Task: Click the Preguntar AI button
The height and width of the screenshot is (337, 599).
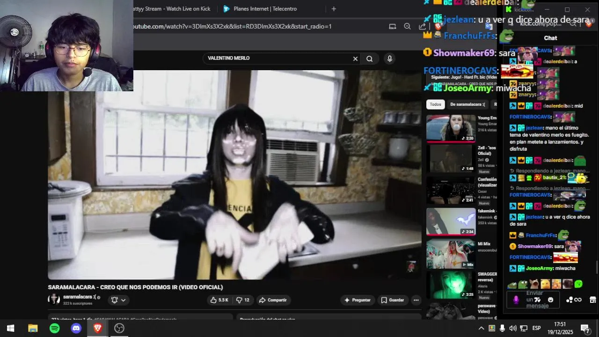Action: [358, 300]
